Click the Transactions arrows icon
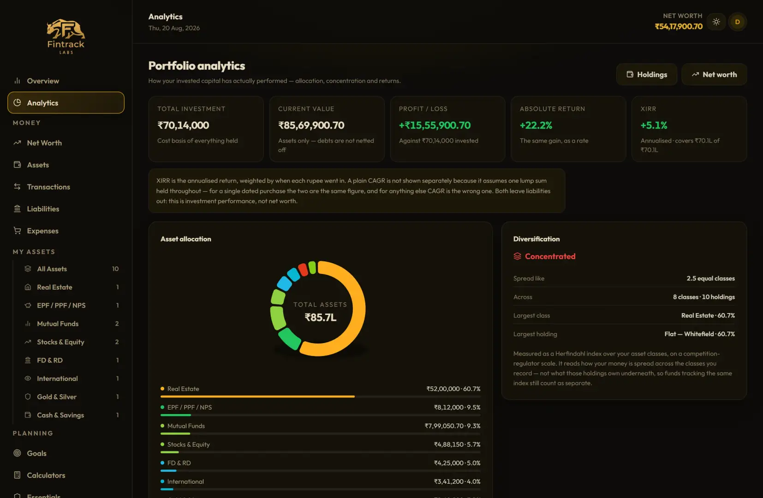This screenshot has width=763, height=498. (17, 187)
